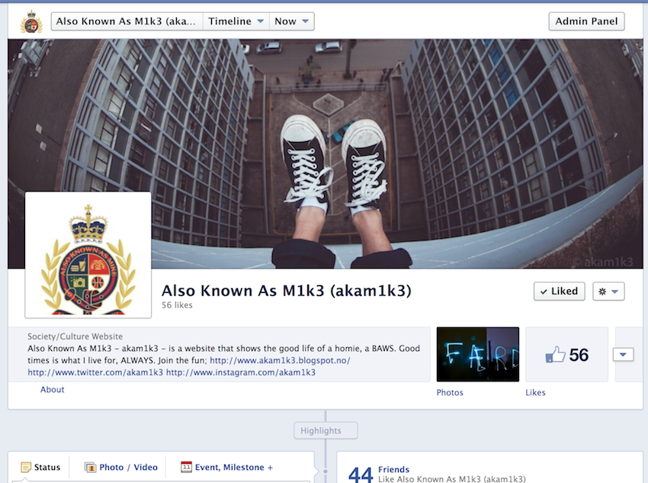Expand the Timeline dropdown
Image resolution: width=648 pixels, height=483 pixels.
coord(236,21)
